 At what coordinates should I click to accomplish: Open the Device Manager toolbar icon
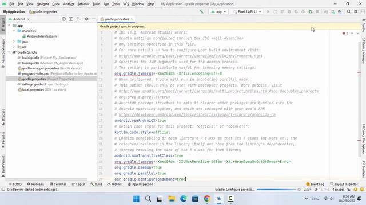333,11
